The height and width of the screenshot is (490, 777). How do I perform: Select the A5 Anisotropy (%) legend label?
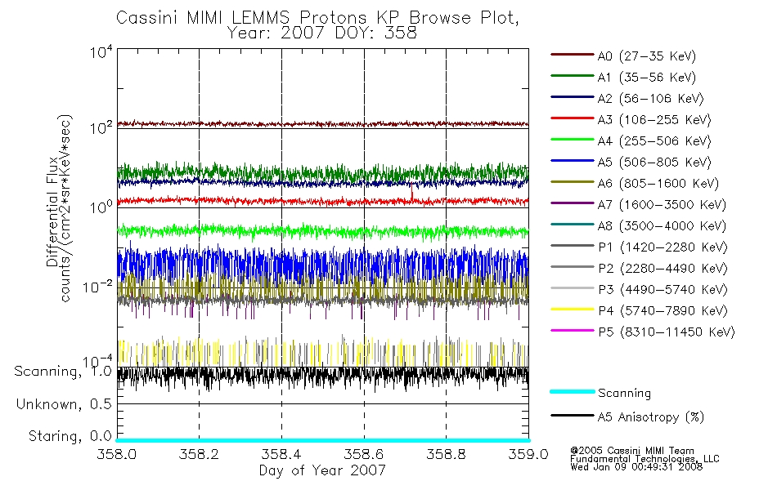pyautogui.click(x=651, y=417)
